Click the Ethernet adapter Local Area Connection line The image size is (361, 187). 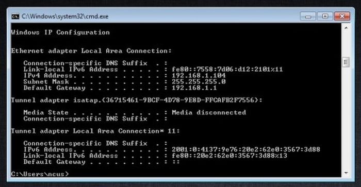[x=91, y=51]
